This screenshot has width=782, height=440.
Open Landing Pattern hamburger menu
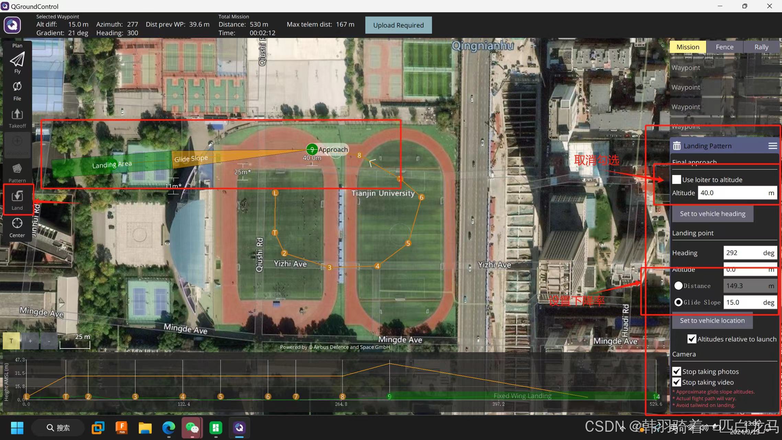[x=772, y=146]
